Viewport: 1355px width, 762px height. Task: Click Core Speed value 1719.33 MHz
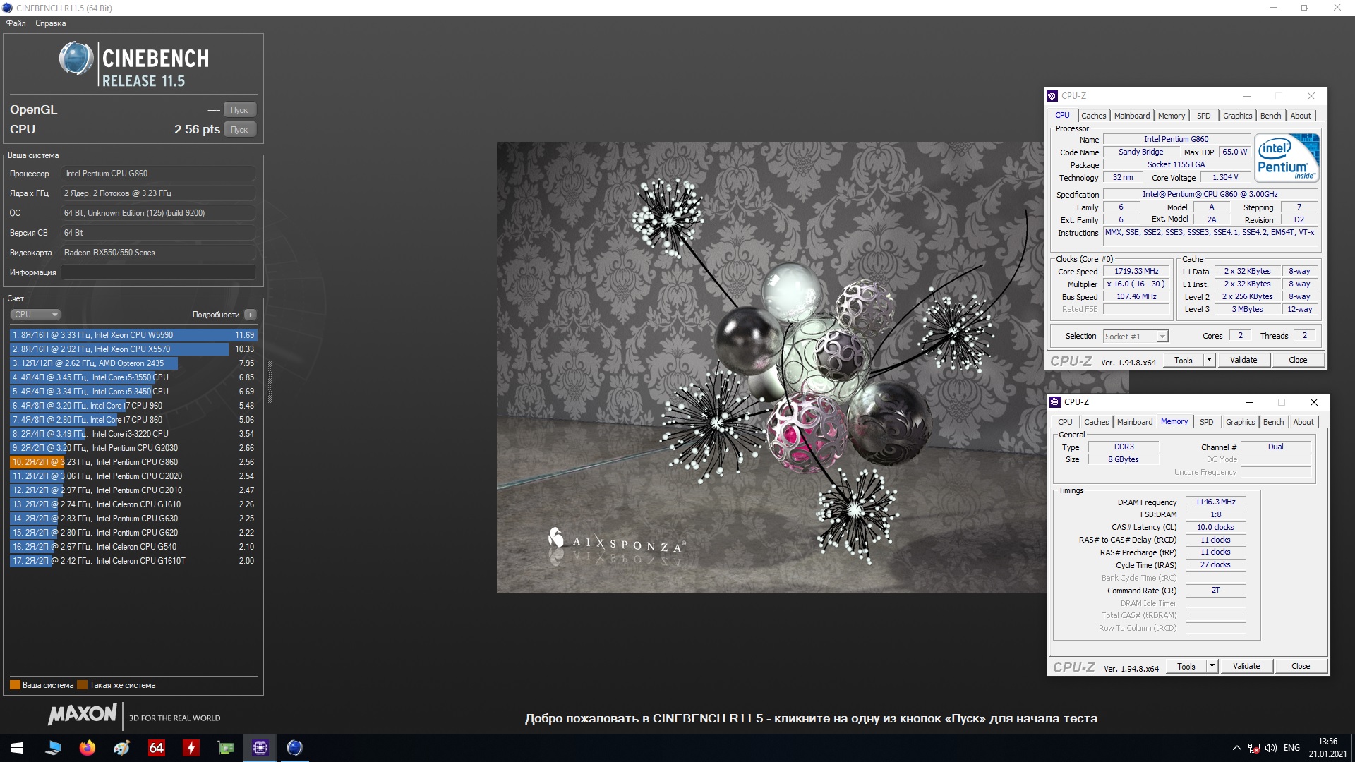1136,271
